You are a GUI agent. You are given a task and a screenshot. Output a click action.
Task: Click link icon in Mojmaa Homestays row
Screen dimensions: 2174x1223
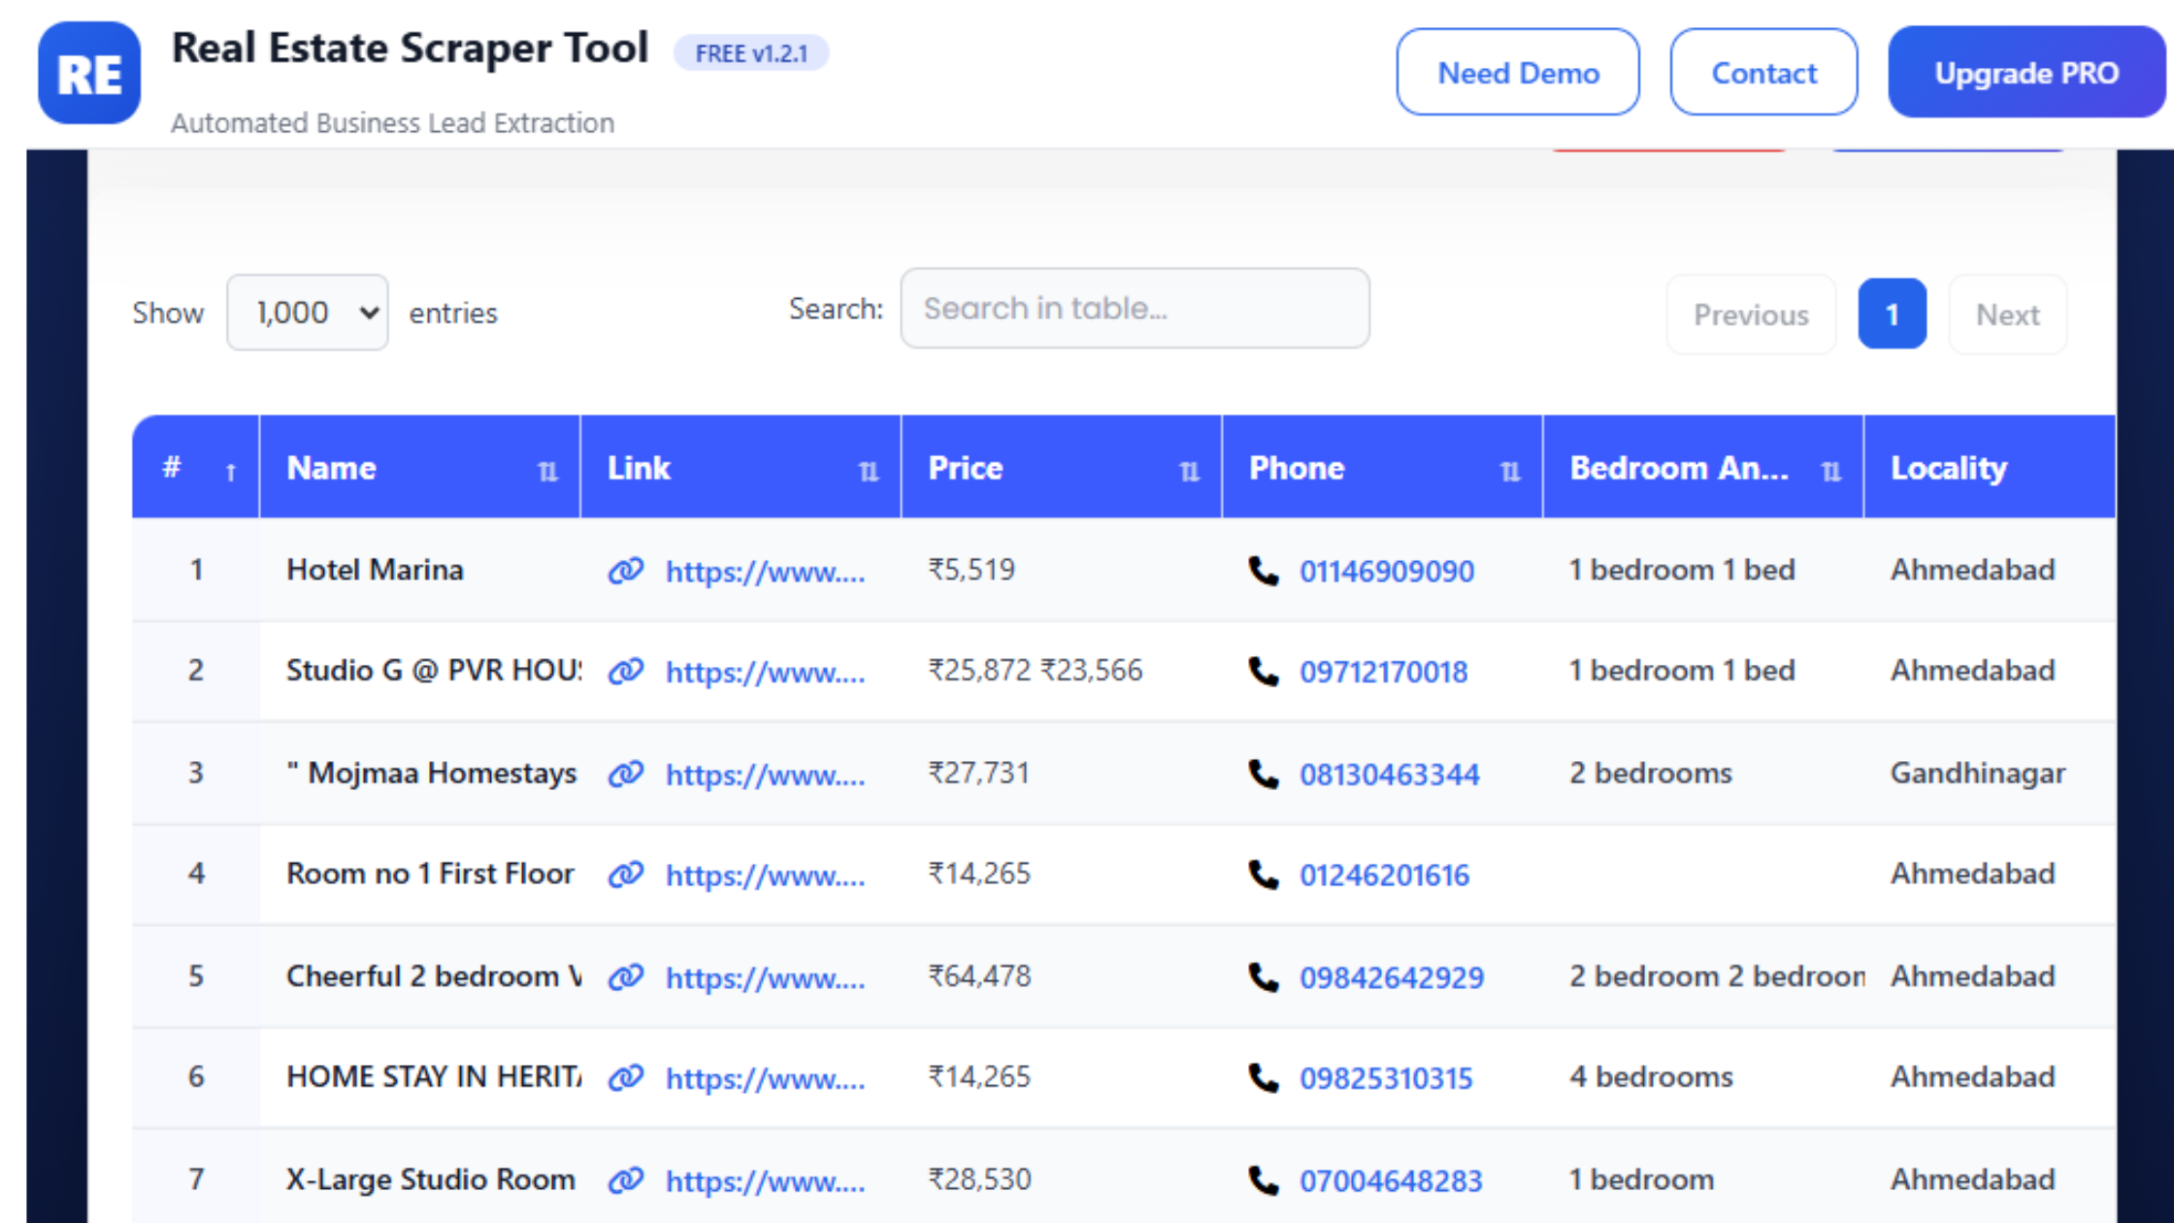pyautogui.click(x=626, y=774)
